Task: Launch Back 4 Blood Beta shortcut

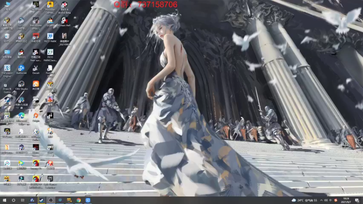Action: (x=64, y=7)
